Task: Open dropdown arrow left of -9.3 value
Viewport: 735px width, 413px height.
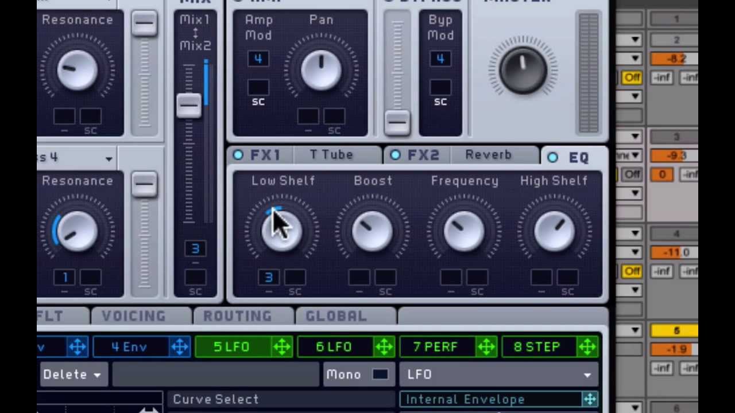Action: (x=635, y=155)
